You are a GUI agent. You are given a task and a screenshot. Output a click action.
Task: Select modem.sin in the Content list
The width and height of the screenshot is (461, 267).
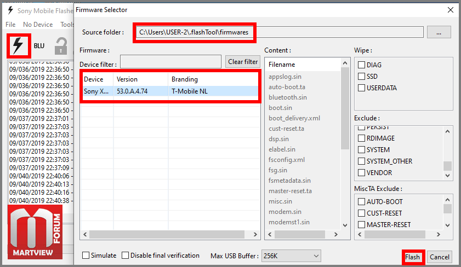click(284, 212)
